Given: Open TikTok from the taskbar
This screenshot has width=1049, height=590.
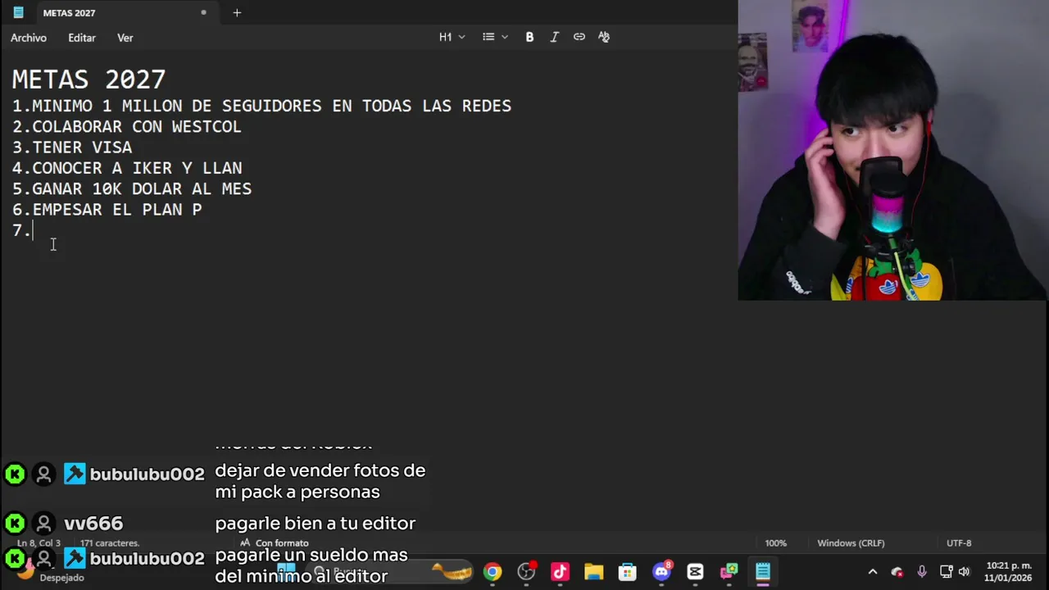Looking at the screenshot, I should [560, 572].
